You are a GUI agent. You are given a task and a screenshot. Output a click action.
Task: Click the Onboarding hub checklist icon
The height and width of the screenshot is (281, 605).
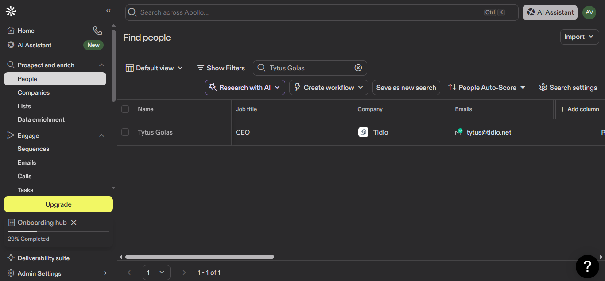pyautogui.click(x=12, y=223)
